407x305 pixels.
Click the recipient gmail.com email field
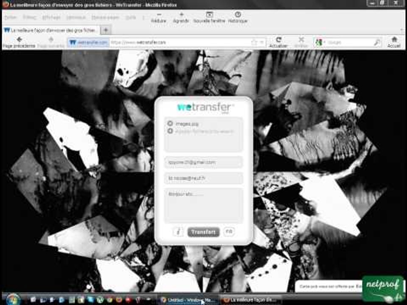pyautogui.click(x=203, y=162)
